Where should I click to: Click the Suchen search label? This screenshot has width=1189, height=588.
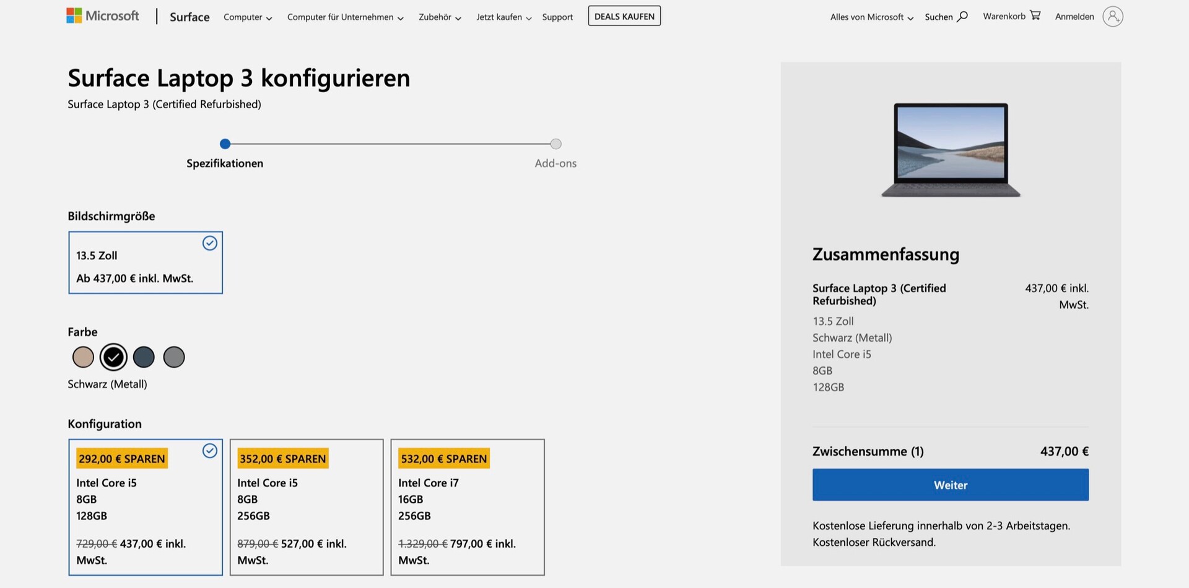[939, 17]
